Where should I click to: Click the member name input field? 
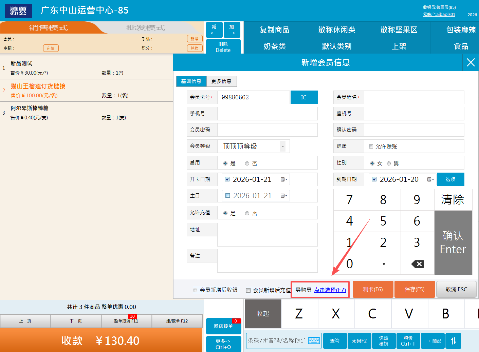pyautogui.click(x=413, y=97)
